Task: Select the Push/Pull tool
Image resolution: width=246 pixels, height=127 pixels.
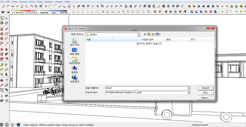Action: [6, 50]
